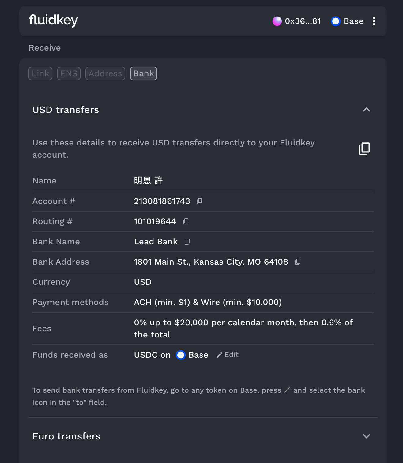Switch to the Link tab
The width and height of the screenshot is (403, 463).
[x=40, y=73]
